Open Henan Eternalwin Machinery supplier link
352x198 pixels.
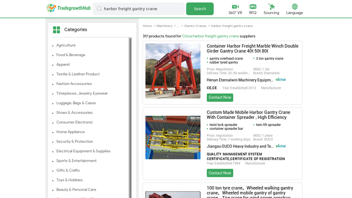[x=240, y=80]
